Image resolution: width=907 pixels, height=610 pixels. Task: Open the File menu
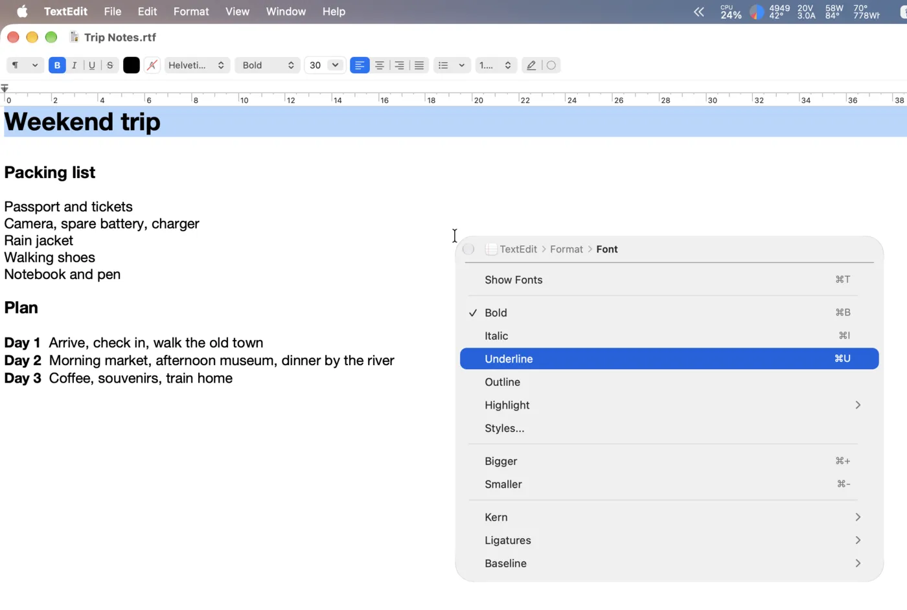coord(113,12)
